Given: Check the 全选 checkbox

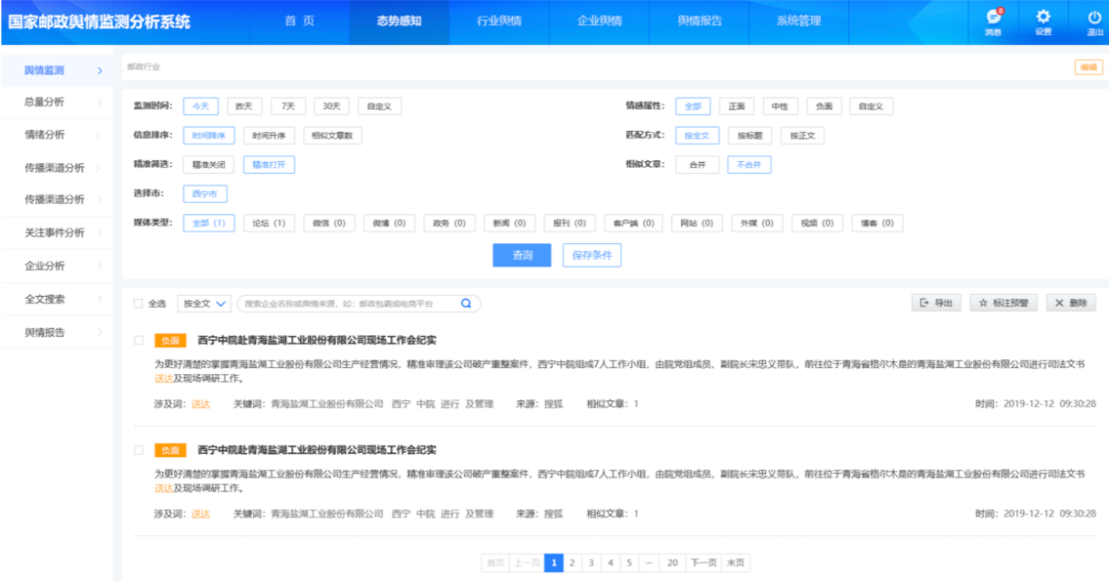Looking at the screenshot, I should [x=138, y=304].
